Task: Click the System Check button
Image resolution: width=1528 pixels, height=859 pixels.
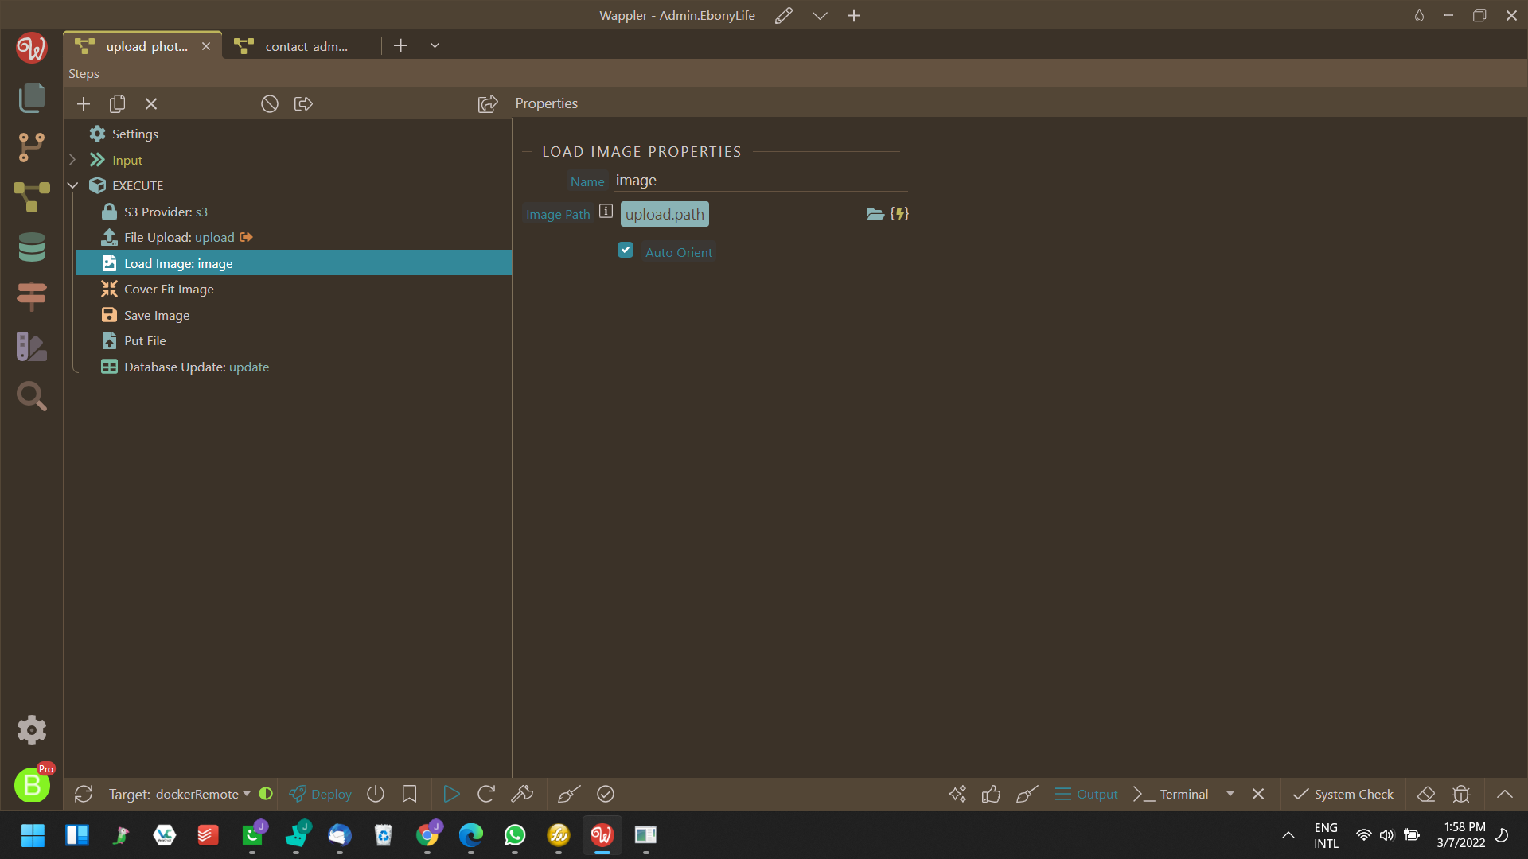Action: pos(1343,794)
